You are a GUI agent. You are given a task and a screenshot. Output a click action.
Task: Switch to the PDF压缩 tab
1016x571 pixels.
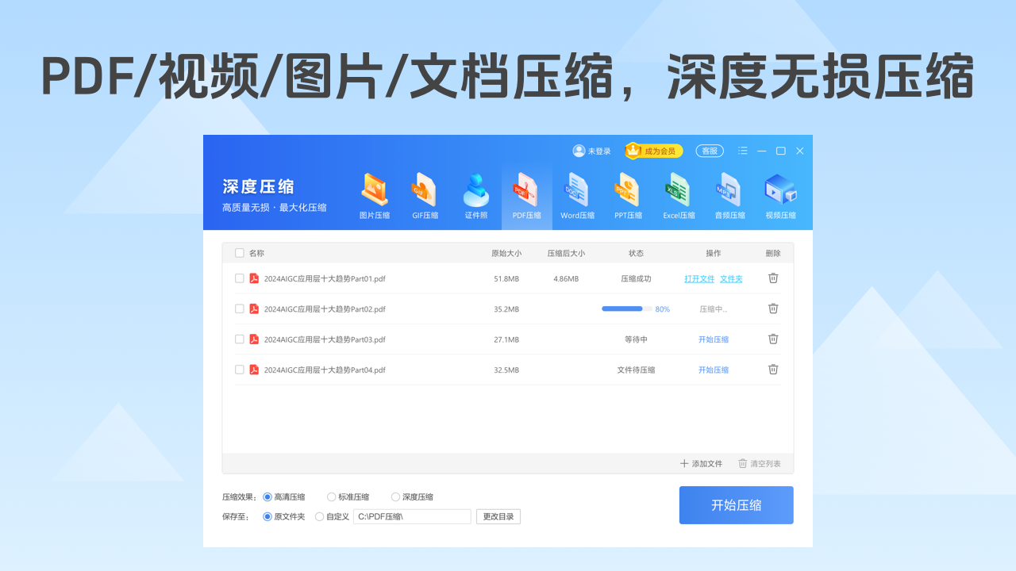pos(526,193)
